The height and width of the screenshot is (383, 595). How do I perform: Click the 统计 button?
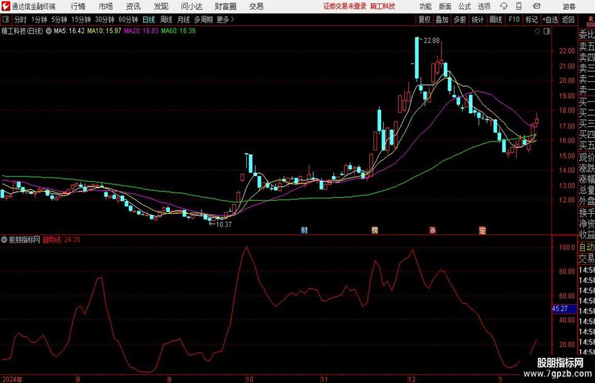tap(478, 19)
